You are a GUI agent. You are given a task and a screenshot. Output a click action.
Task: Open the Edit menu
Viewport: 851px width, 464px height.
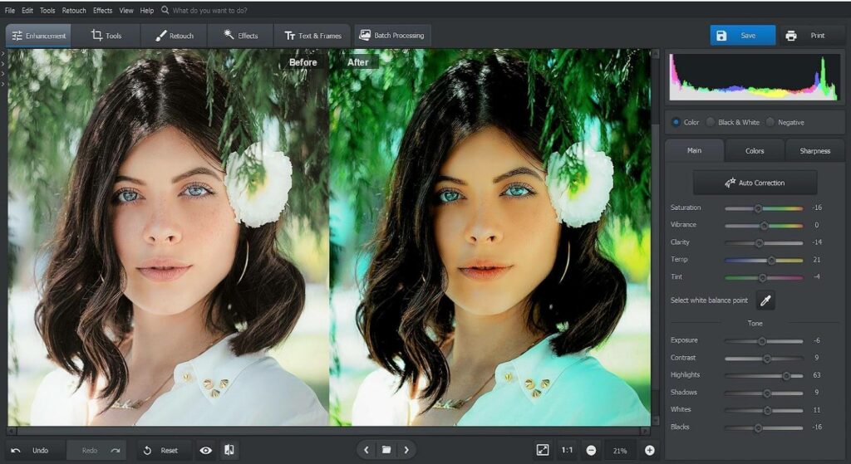(27, 10)
